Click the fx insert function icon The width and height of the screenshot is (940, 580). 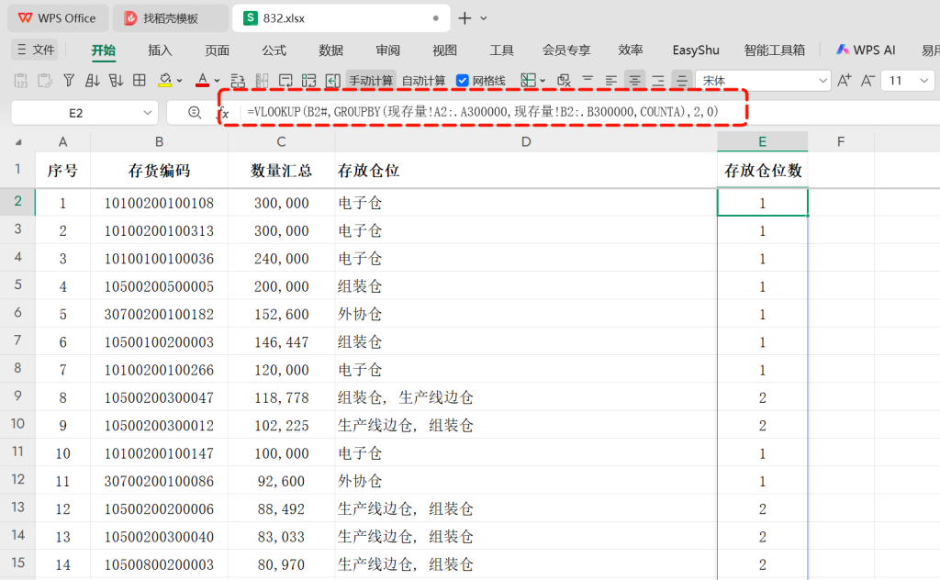coord(223,113)
